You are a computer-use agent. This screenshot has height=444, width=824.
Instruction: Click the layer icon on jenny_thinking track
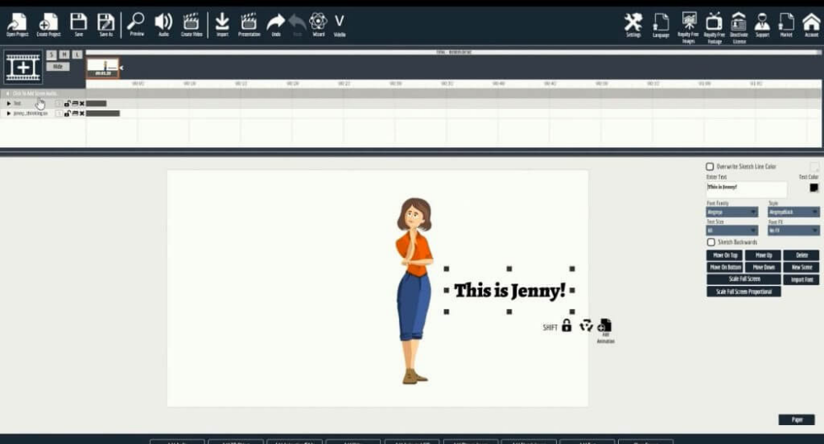point(75,114)
